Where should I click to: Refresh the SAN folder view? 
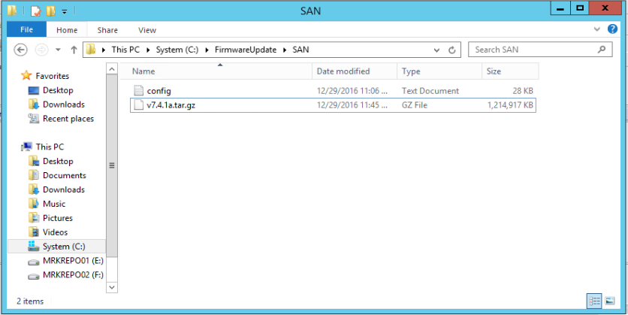(x=452, y=50)
